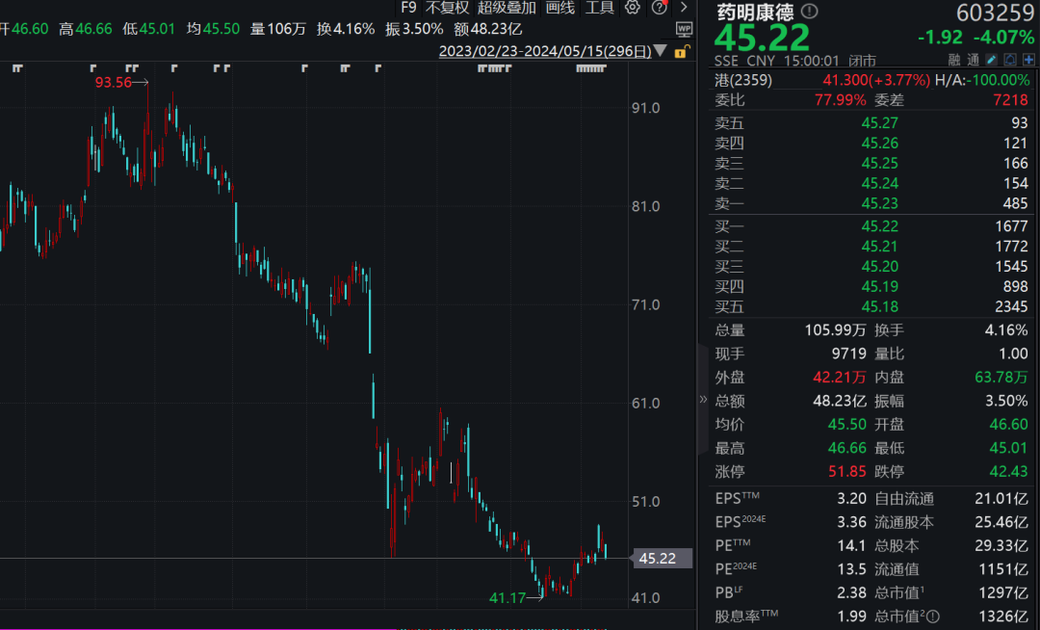Image resolution: width=1040 pixels, height=630 pixels.
Task: Add stock to watchlist with plus icon
Action: [1028, 60]
